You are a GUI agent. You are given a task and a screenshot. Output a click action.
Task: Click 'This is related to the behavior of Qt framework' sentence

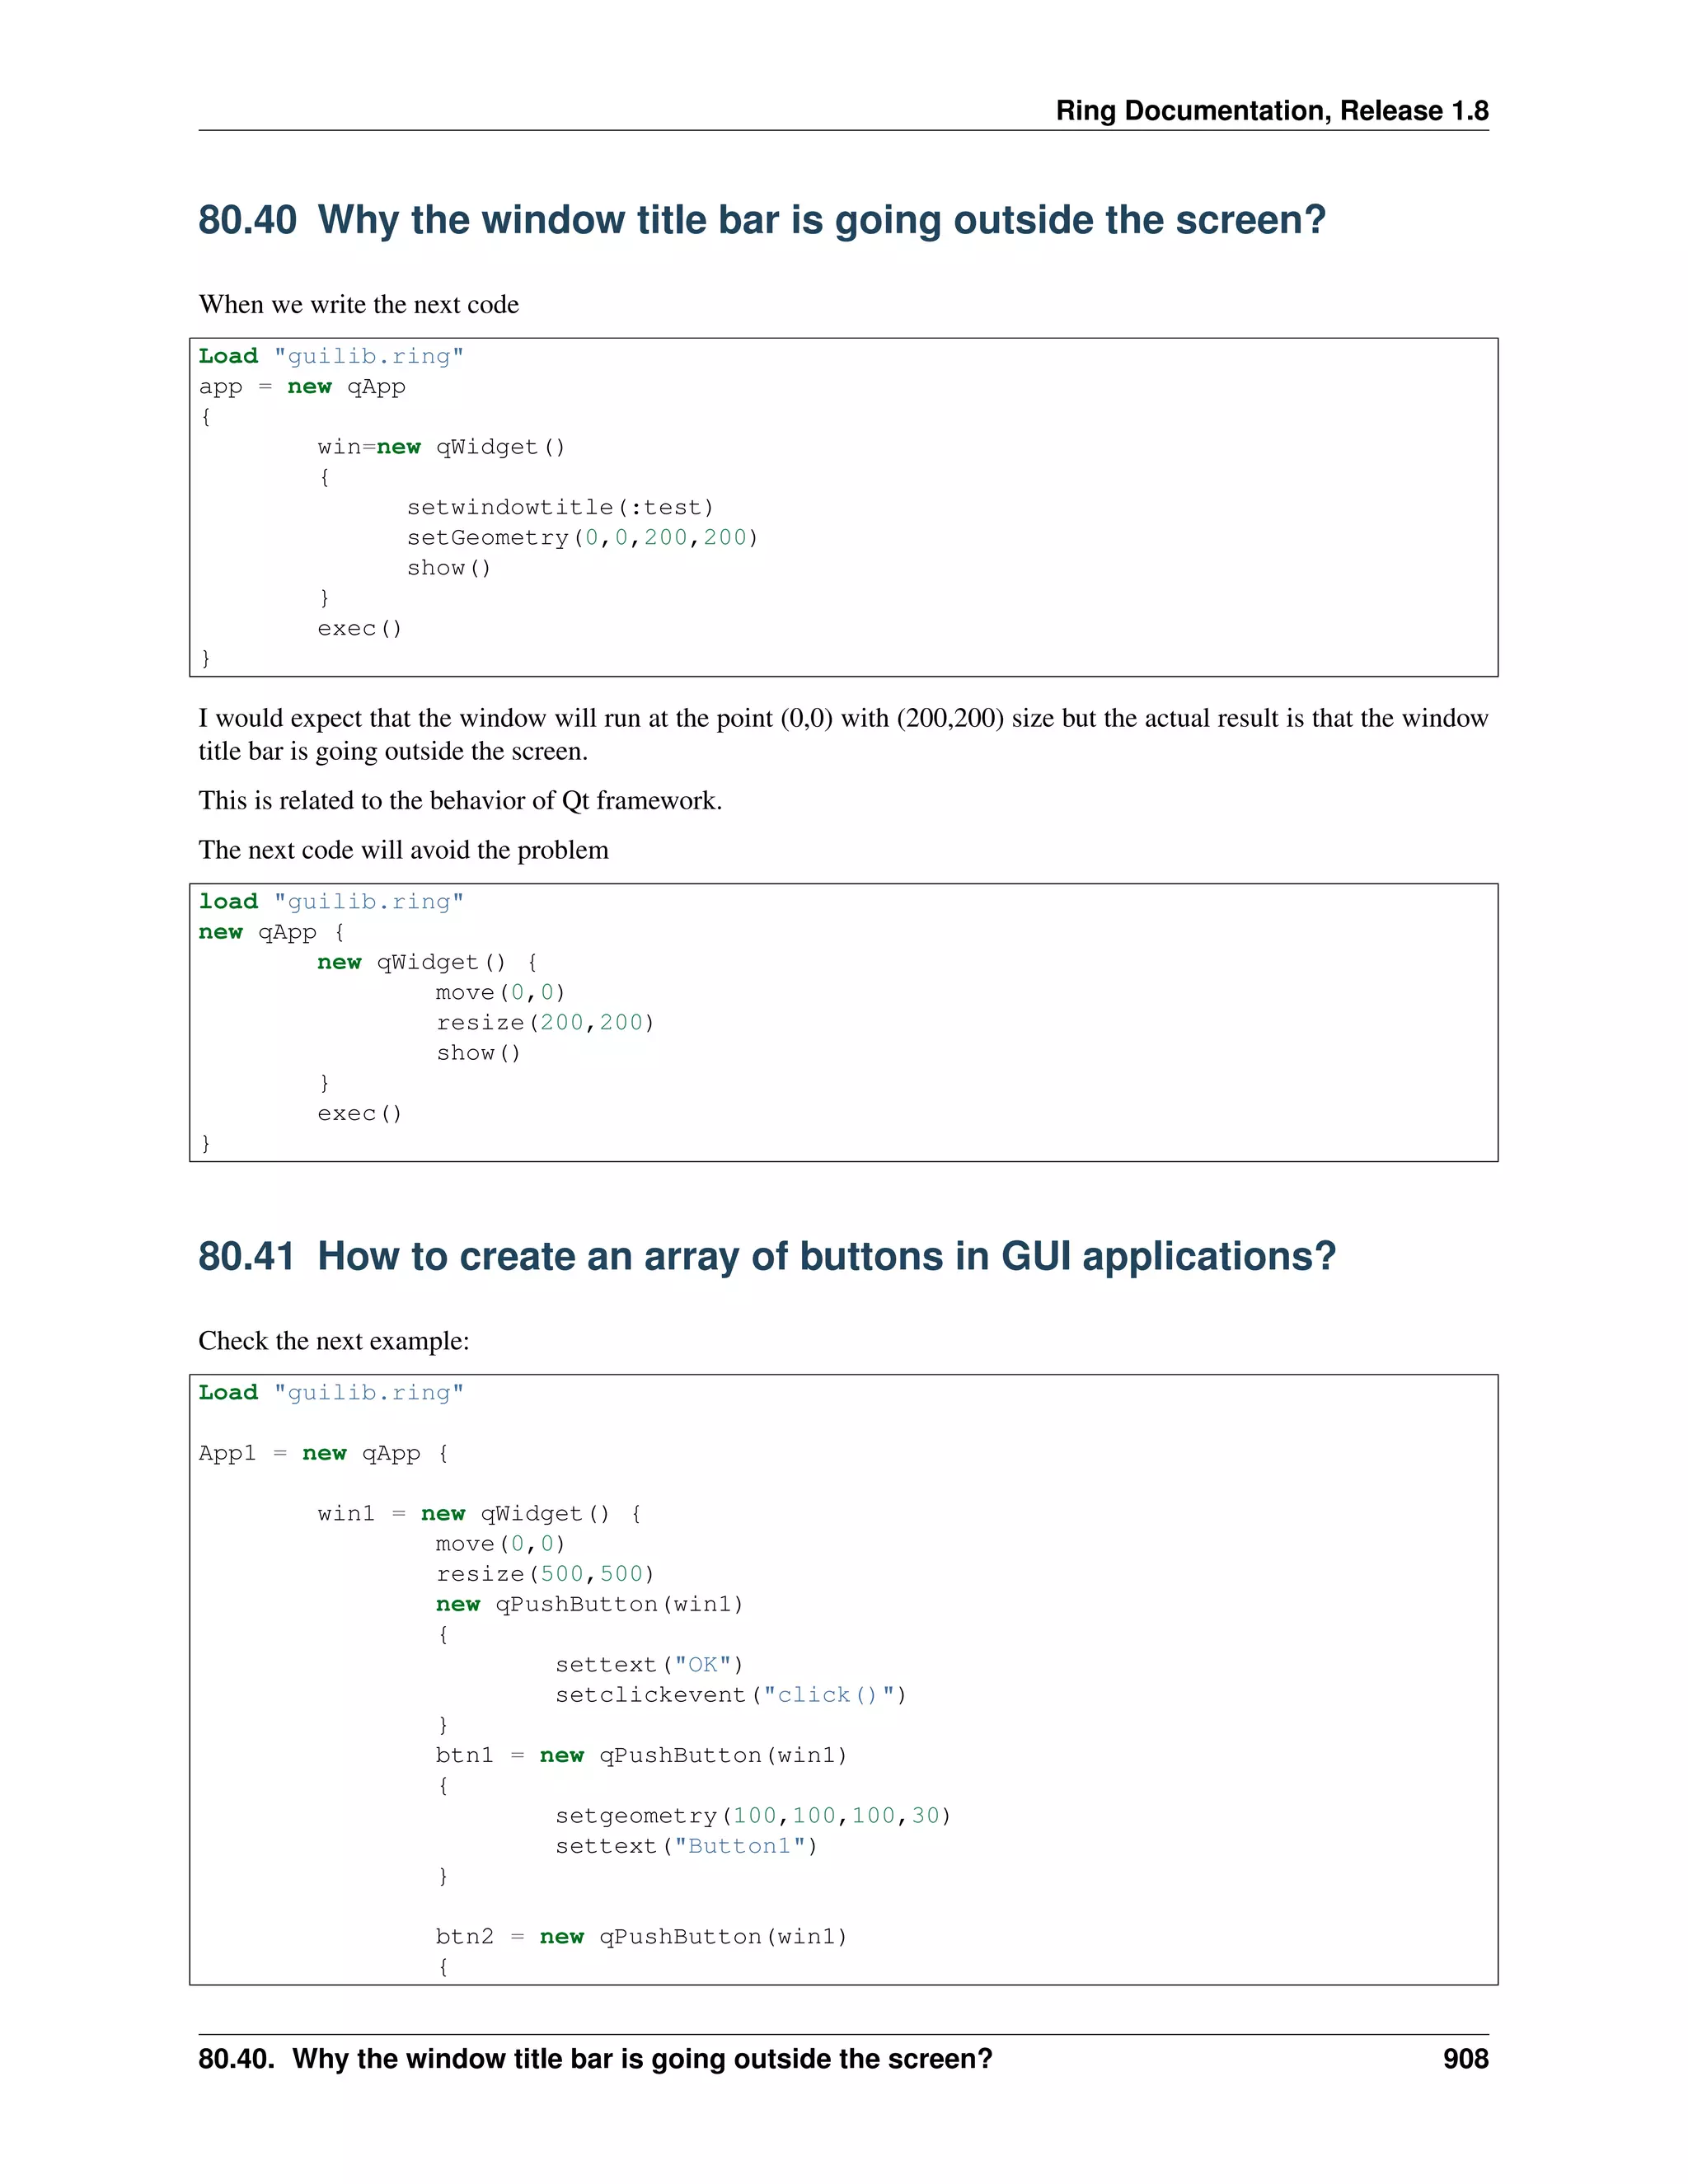[460, 800]
